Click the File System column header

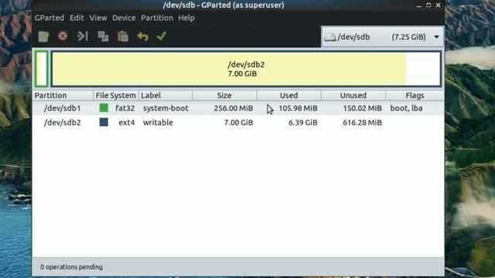pyautogui.click(x=116, y=96)
